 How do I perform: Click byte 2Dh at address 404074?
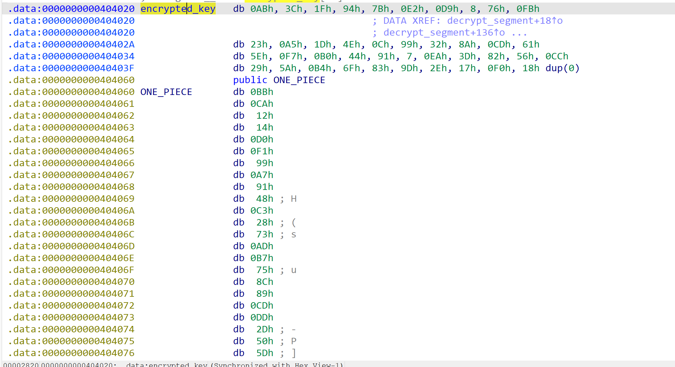pyautogui.click(x=265, y=329)
